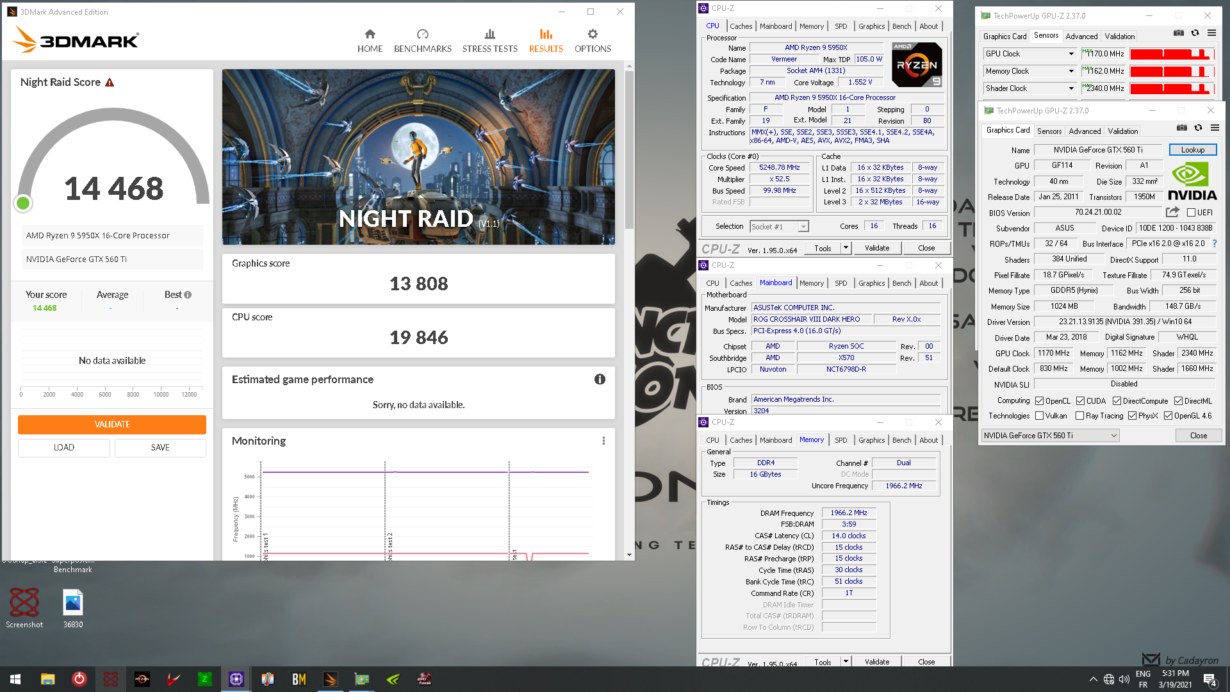Switch to Caches tab in top CPU-Z window

[x=741, y=26]
